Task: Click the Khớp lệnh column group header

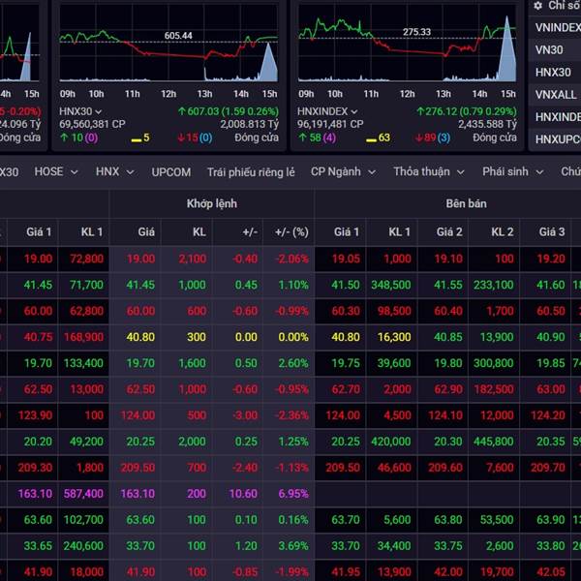Action: [x=211, y=203]
